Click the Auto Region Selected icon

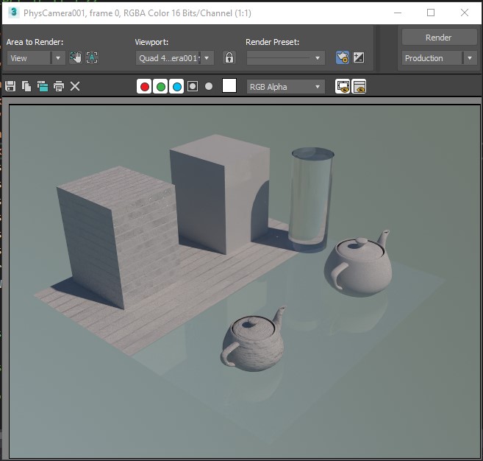(92, 57)
